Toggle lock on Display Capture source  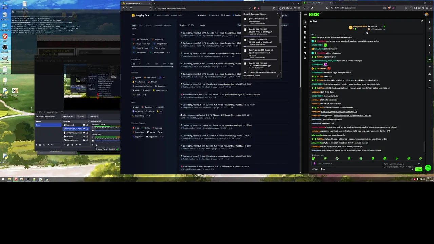pyautogui.click(x=87, y=140)
